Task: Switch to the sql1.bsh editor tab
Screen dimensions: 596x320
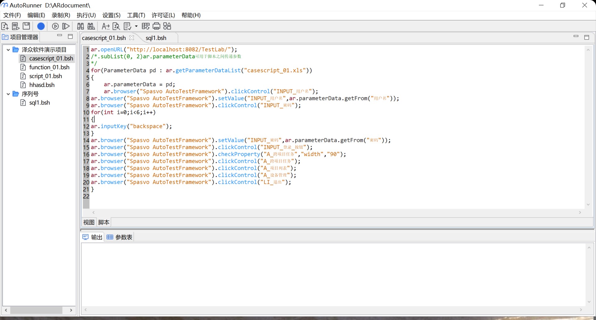Action: [x=156, y=38]
